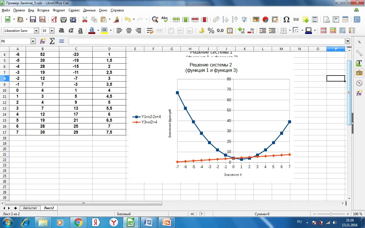Format as date calendar icon
Screen dimensions: 365x228
pos(230,30)
